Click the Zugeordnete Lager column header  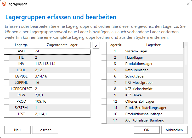click(62, 45)
